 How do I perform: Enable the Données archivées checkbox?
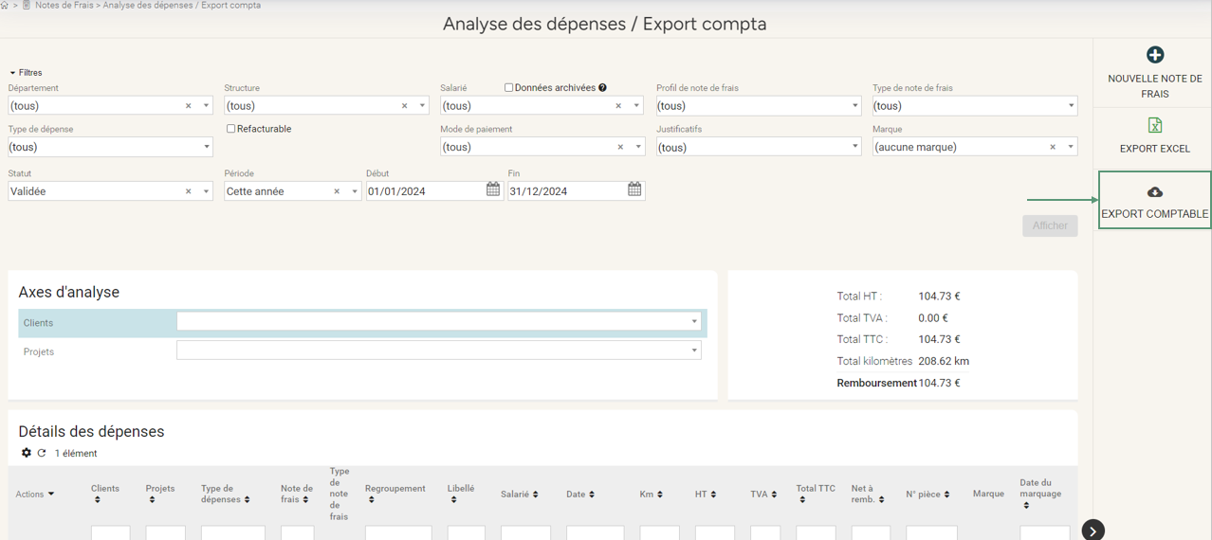pyautogui.click(x=508, y=88)
